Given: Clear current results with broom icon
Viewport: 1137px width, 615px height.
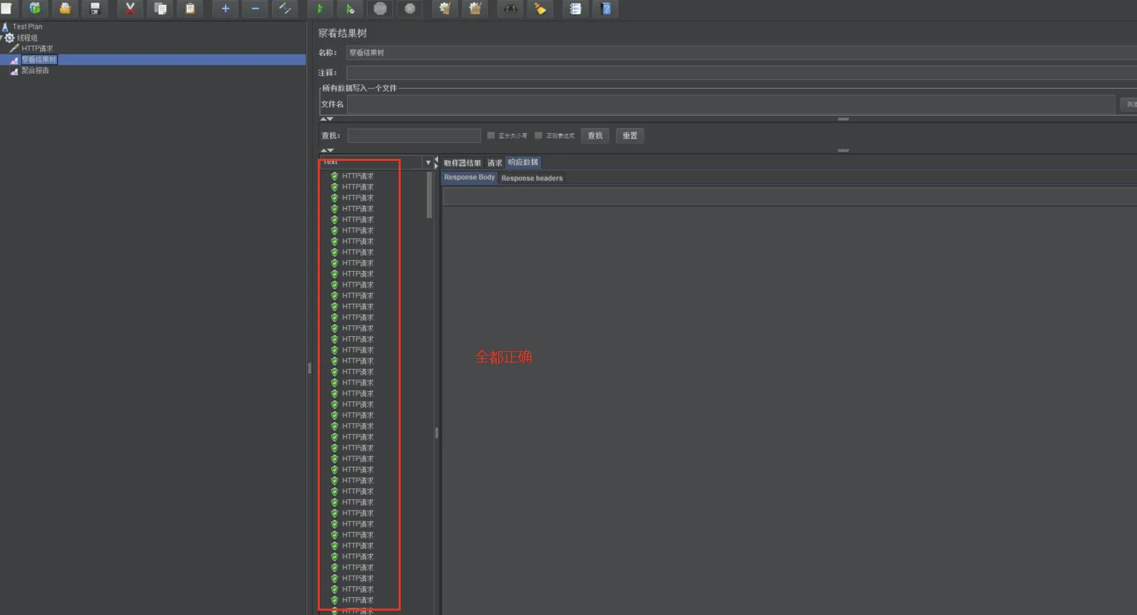Looking at the screenshot, I should [445, 9].
